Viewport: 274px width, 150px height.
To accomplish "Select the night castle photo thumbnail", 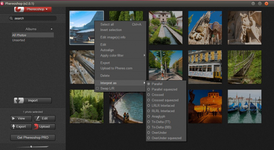I will tap(205, 106).
